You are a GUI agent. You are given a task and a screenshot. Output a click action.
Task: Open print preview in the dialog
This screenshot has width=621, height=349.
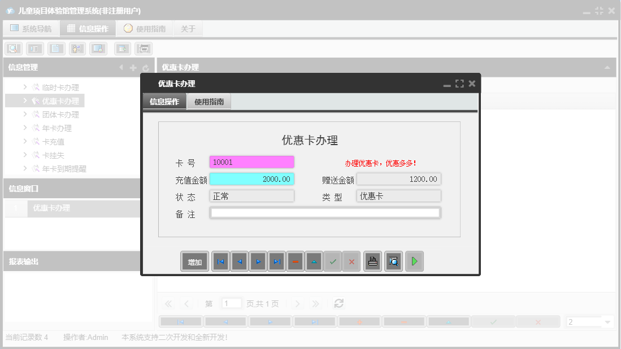(x=393, y=261)
